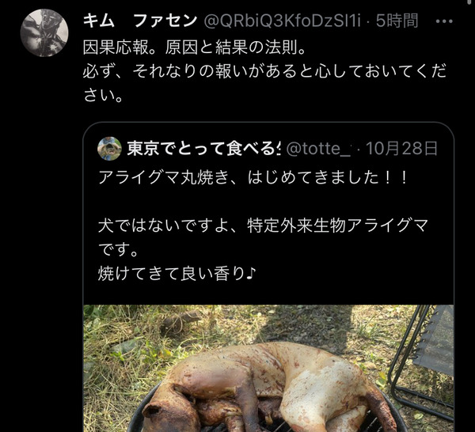Open the quoted handle @totte_
Screen dimensions: 475x432
[x=318, y=148]
